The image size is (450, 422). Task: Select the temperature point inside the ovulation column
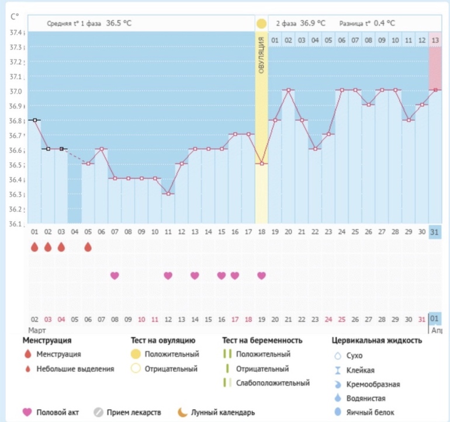click(x=261, y=163)
